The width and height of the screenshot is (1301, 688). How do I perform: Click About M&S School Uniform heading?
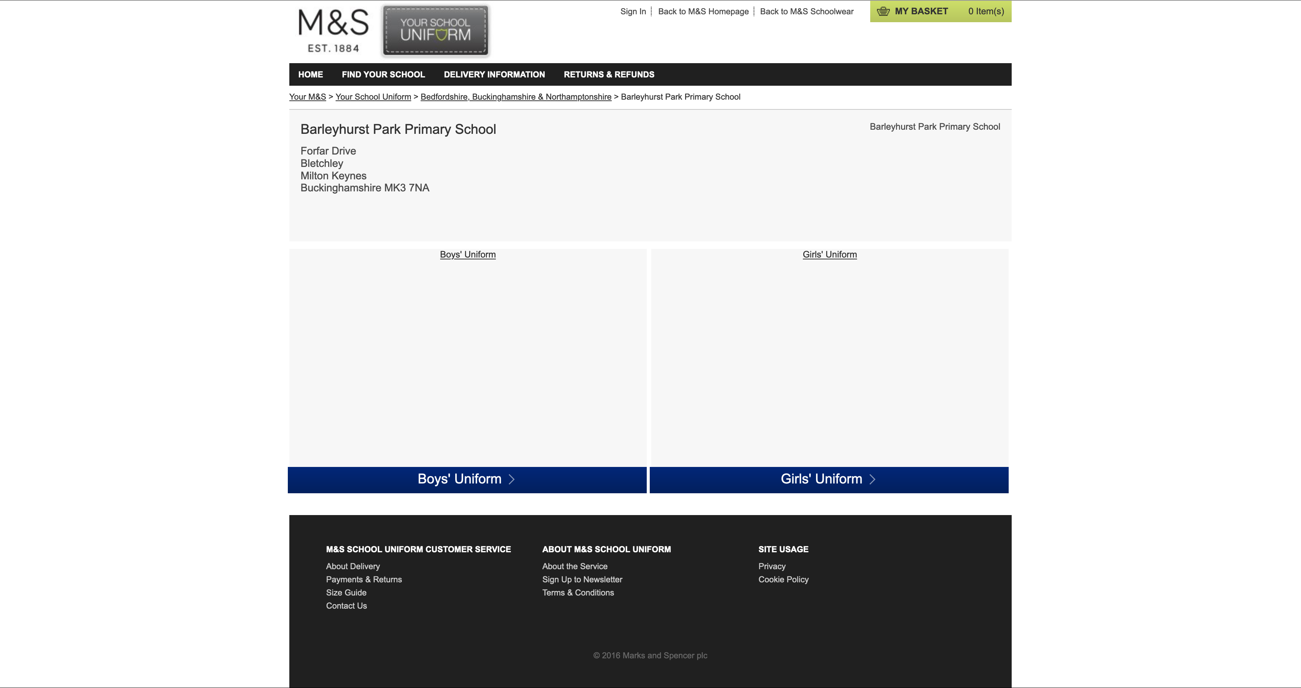(x=606, y=549)
